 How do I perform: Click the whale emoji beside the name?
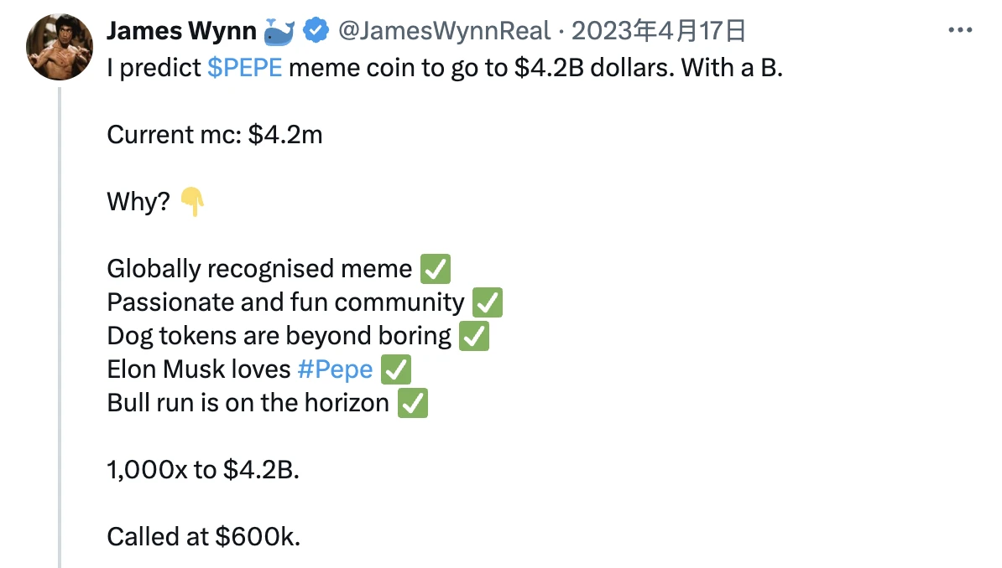coord(279,32)
